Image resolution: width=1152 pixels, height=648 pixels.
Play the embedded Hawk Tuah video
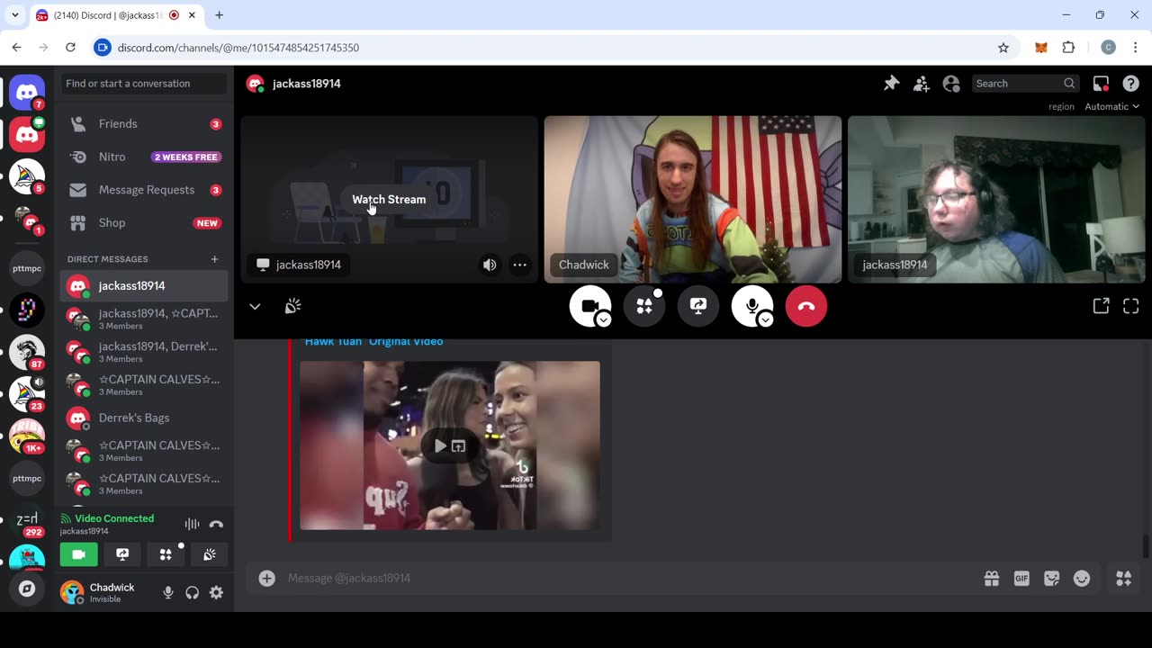pyautogui.click(x=440, y=445)
